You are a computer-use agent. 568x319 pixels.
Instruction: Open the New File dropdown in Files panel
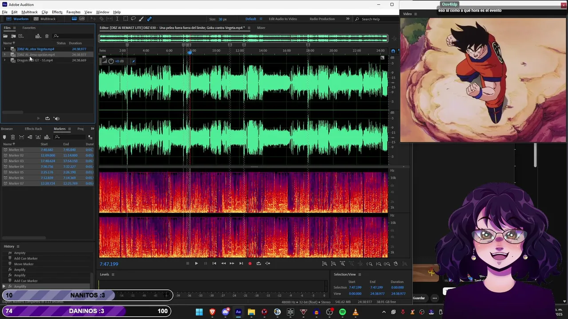[21, 36]
